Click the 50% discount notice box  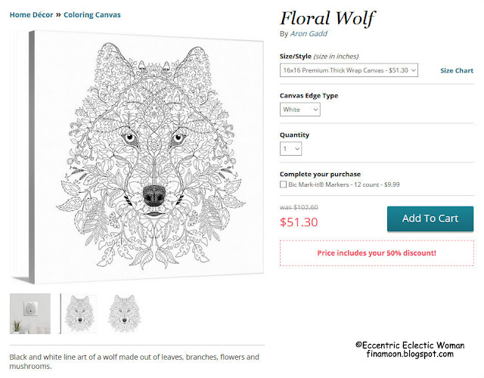coord(376,253)
